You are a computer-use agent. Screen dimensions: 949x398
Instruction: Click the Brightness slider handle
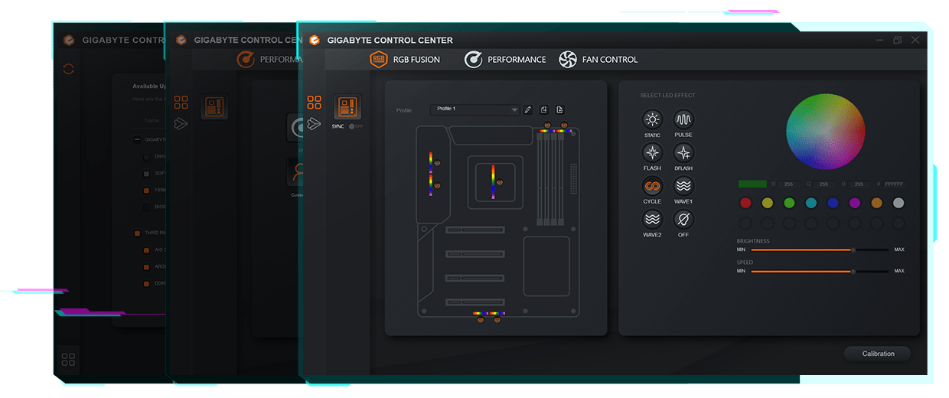click(x=853, y=250)
